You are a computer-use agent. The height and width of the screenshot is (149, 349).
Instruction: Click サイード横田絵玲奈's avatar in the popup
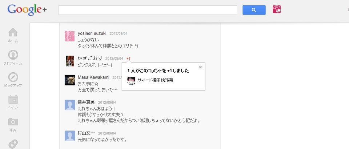[131, 81]
